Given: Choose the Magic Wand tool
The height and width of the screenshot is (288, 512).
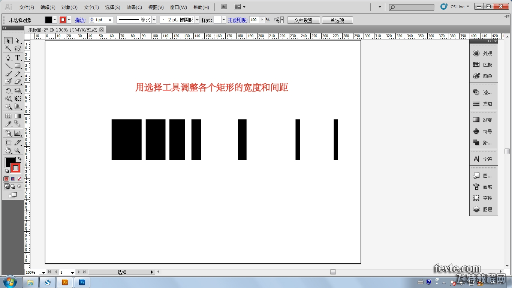Looking at the screenshot, I should pos(8,49).
